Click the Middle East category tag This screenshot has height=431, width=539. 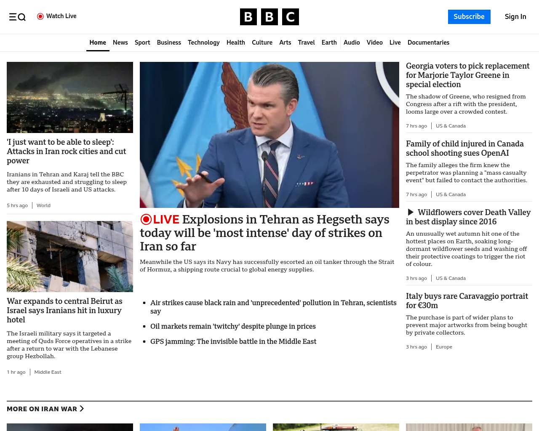(x=48, y=372)
